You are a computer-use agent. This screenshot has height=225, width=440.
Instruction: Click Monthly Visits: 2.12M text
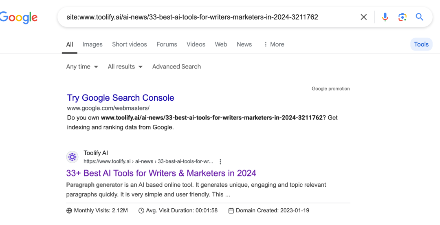[x=101, y=211]
